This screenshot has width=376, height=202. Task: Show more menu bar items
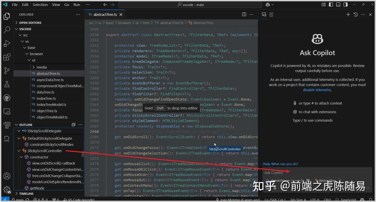[87, 5]
